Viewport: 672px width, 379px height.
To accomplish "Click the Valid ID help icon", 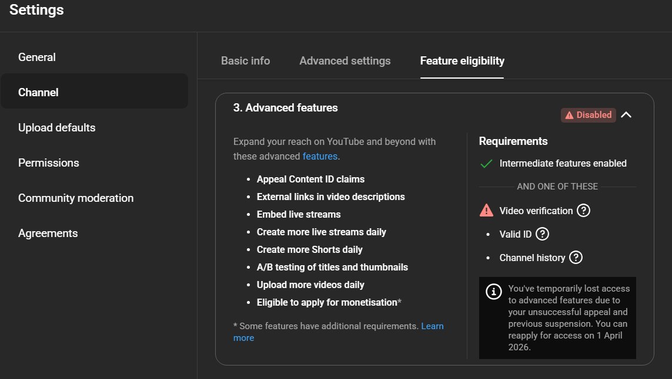I will pyautogui.click(x=543, y=234).
